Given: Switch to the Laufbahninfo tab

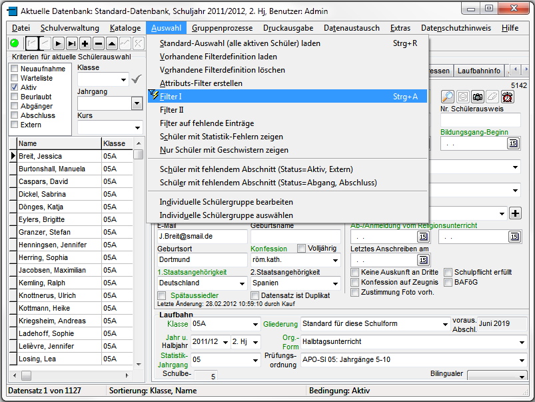Looking at the screenshot, I should [479, 71].
